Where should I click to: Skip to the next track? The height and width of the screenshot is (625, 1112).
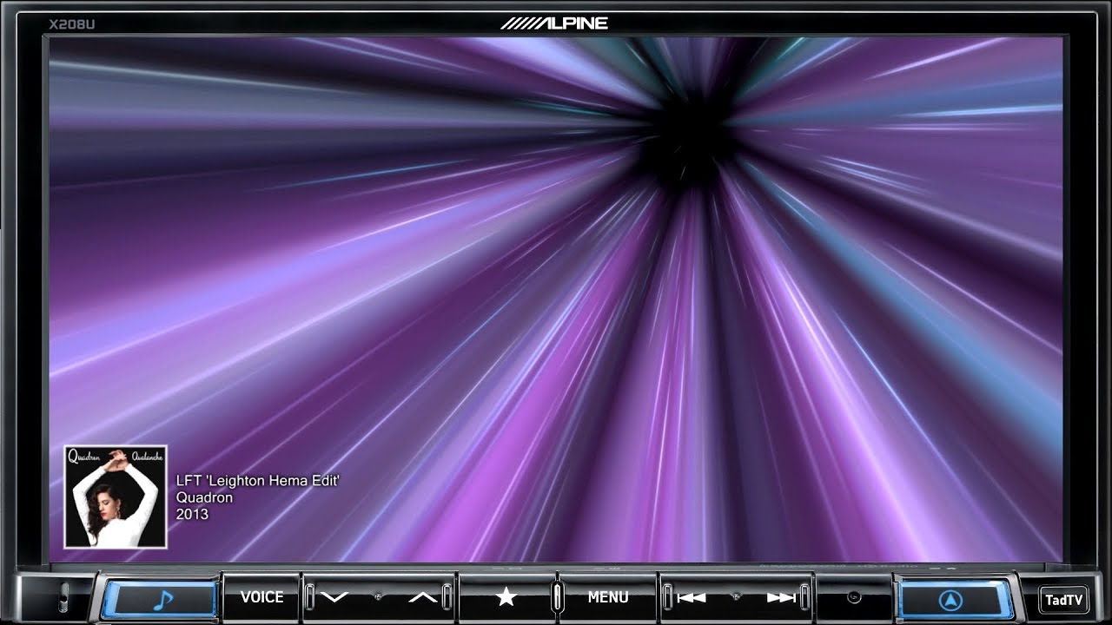coord(781,597)
